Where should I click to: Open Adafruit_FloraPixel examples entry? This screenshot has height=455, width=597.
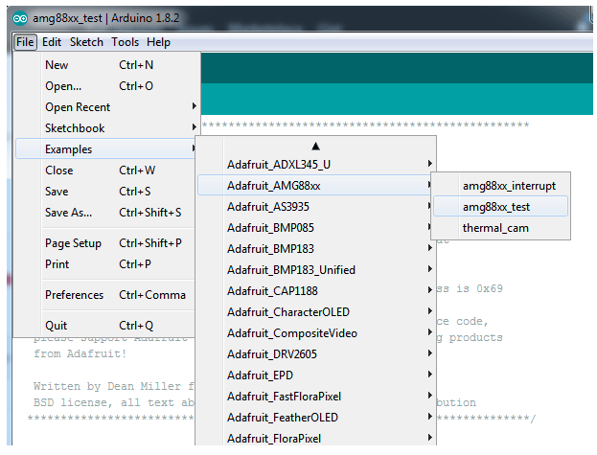point(316,439)
